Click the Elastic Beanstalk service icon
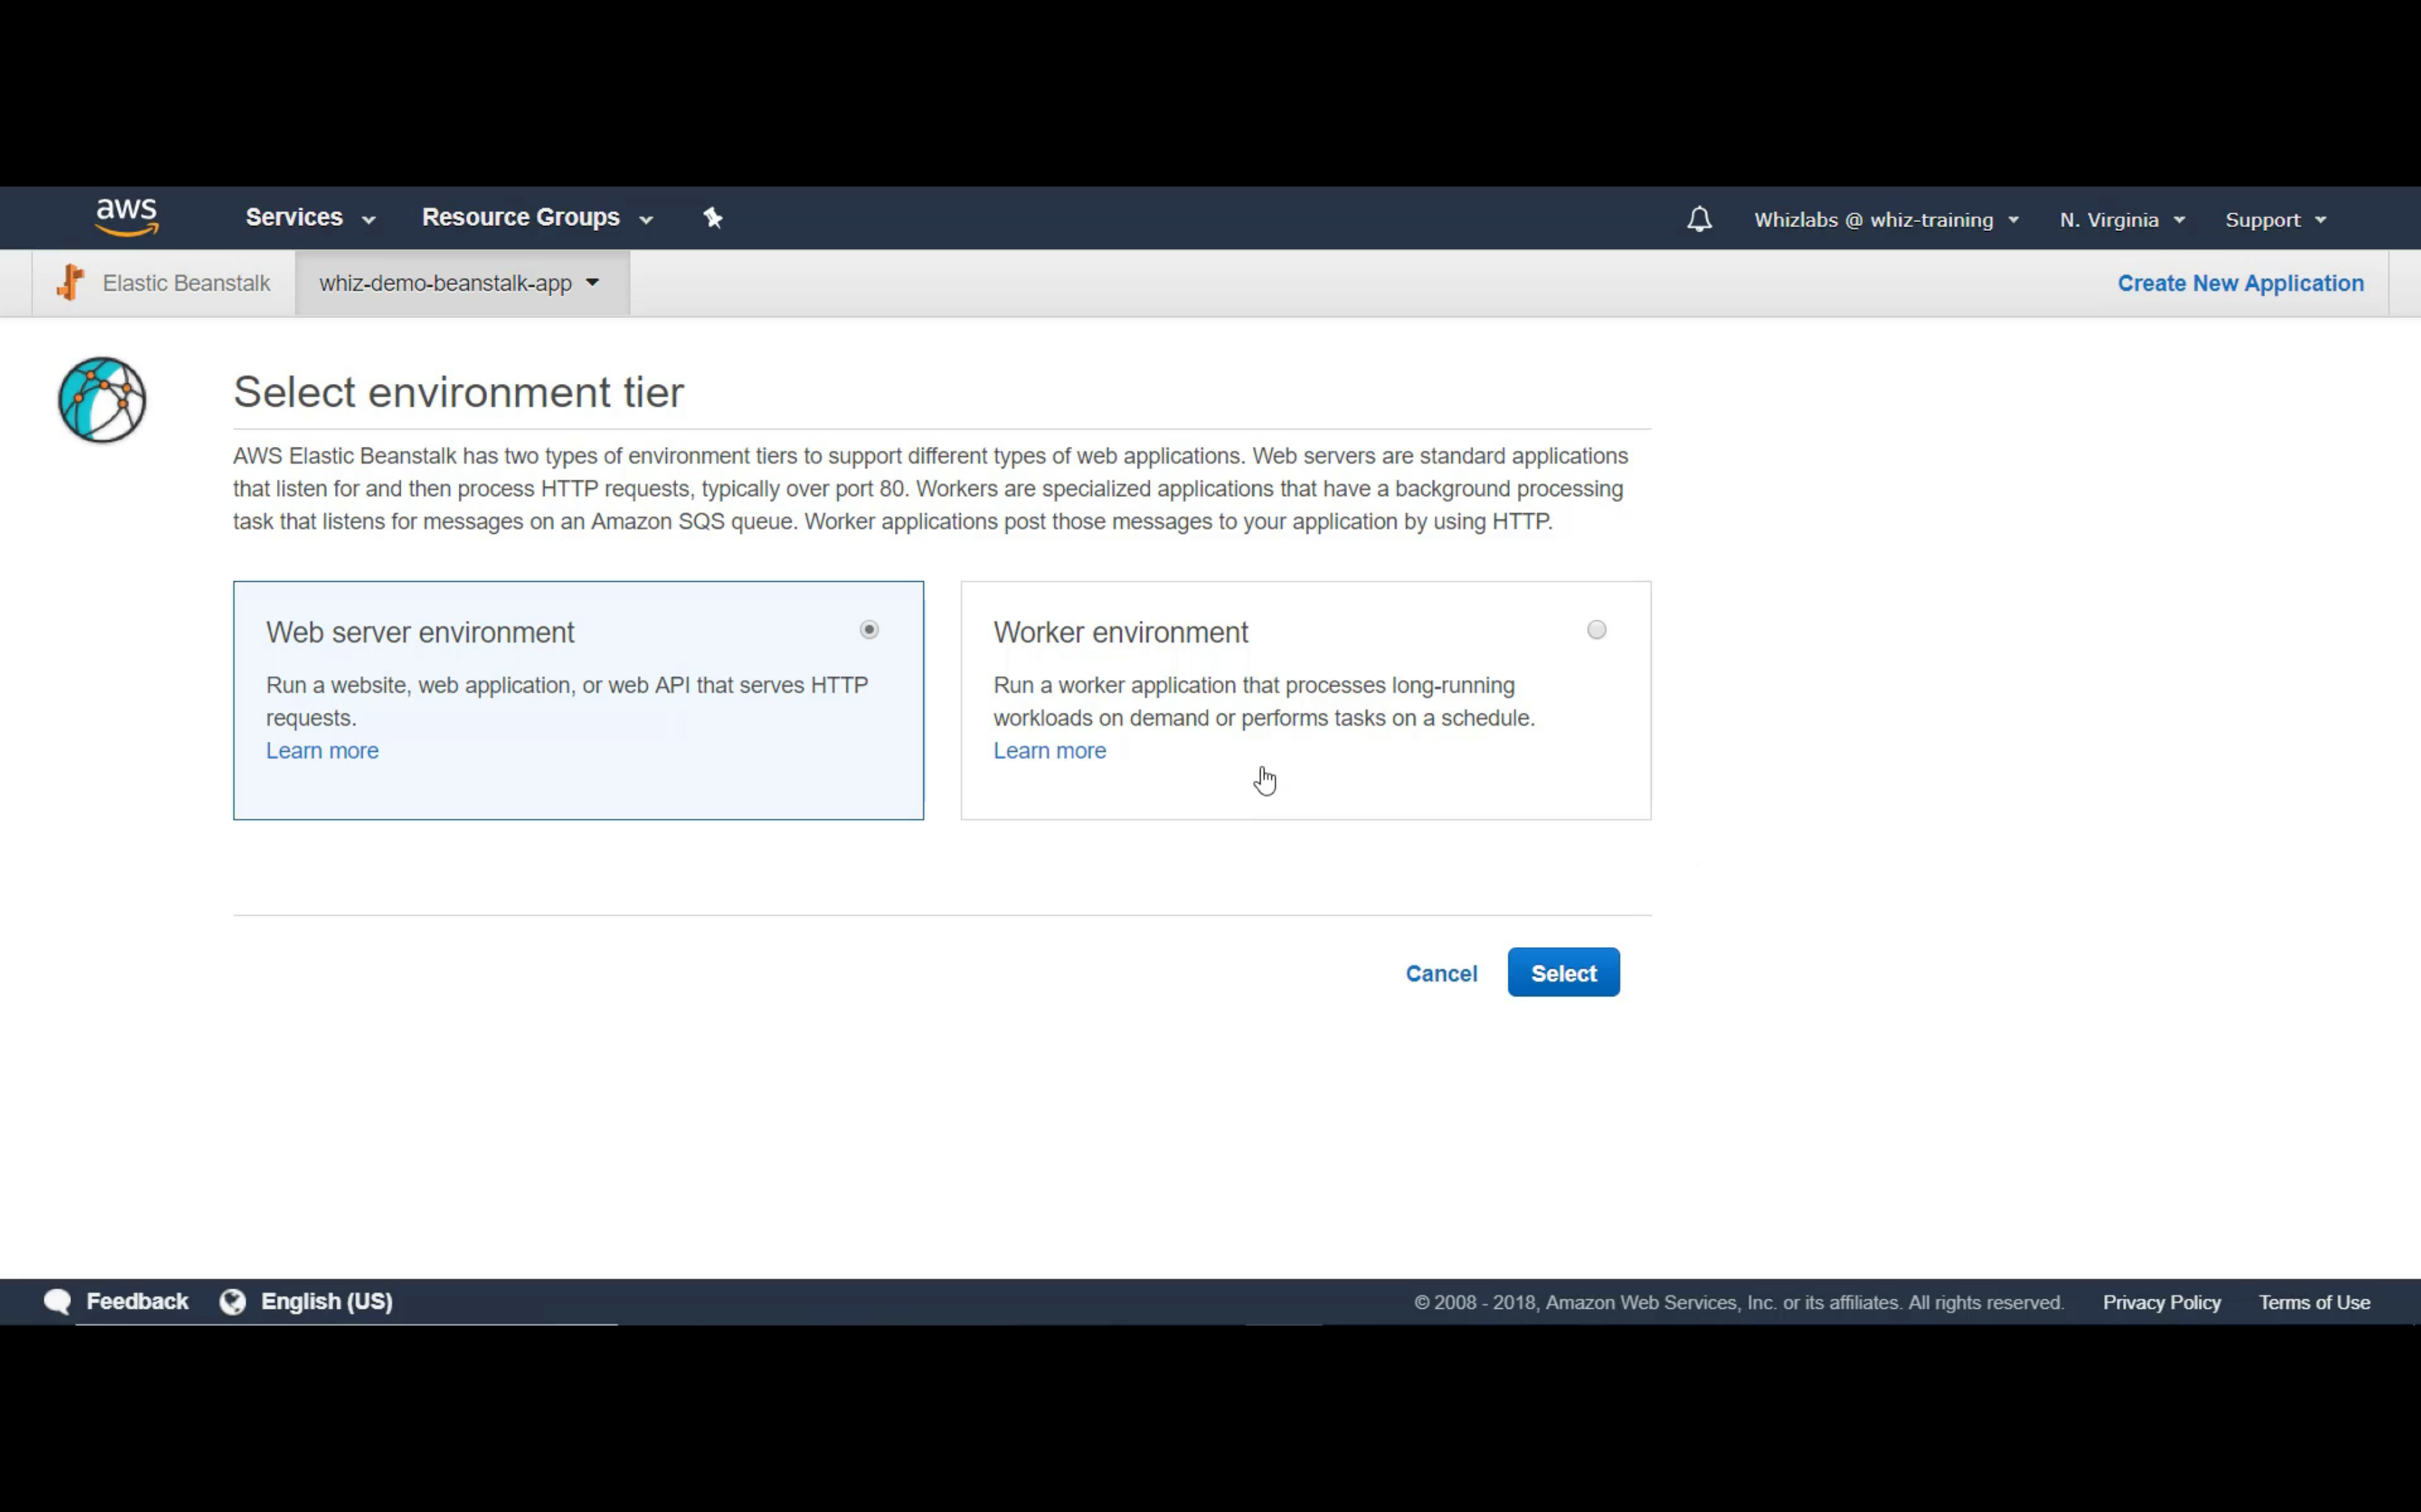Screen dimensions: 2421x1512 coord(70,283)
